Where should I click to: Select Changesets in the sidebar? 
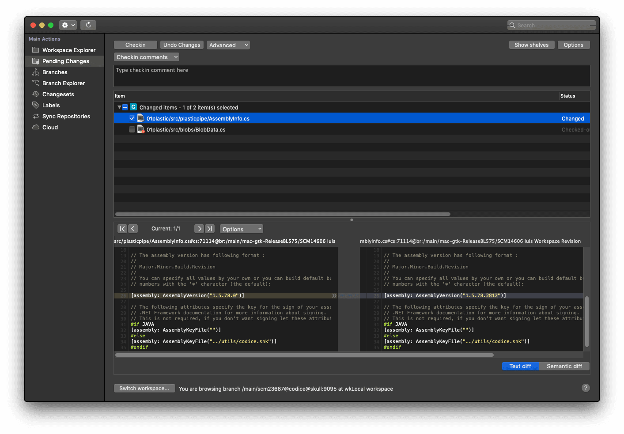(x=58, y=94)
